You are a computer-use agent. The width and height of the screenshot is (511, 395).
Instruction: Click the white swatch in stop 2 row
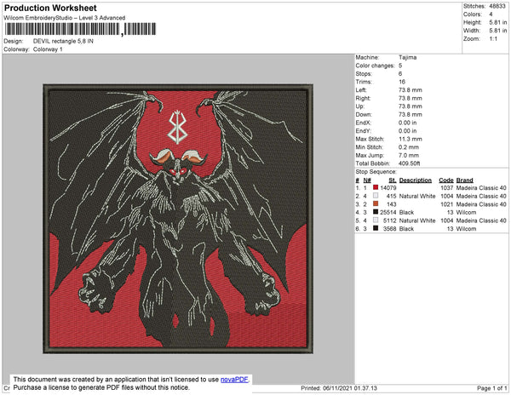coord(376,196)
